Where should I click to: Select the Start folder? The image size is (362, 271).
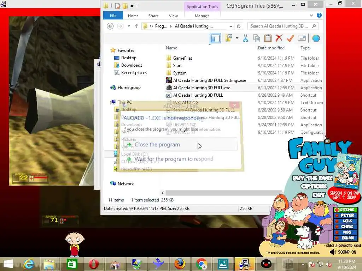pos(177,65)
